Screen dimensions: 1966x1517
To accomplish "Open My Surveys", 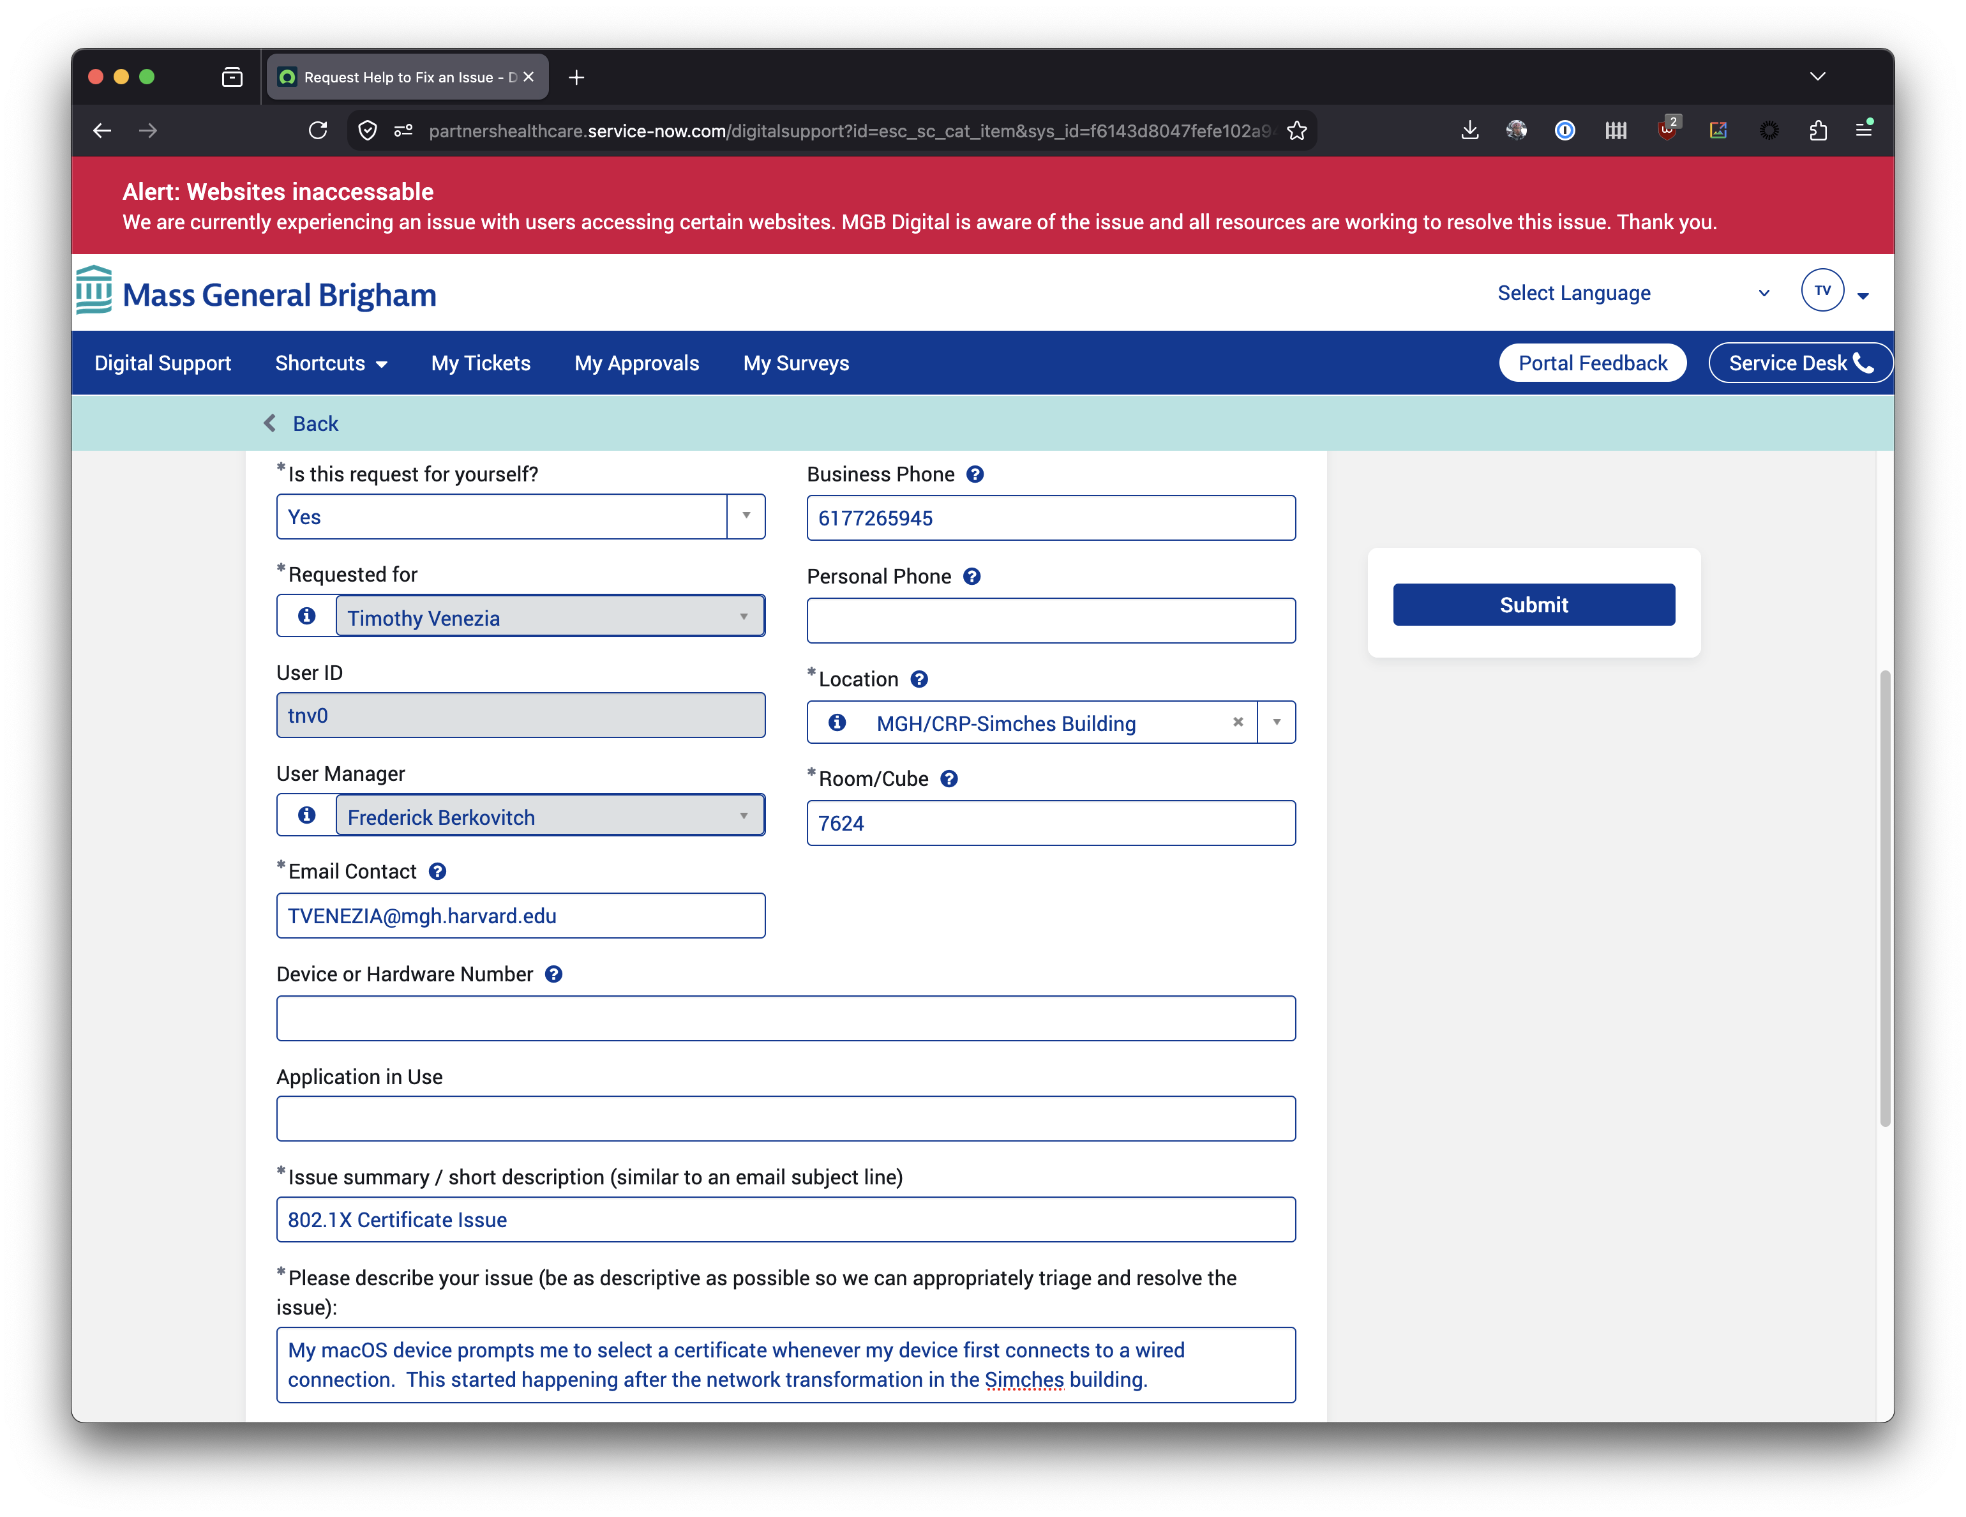I will 796,363.
